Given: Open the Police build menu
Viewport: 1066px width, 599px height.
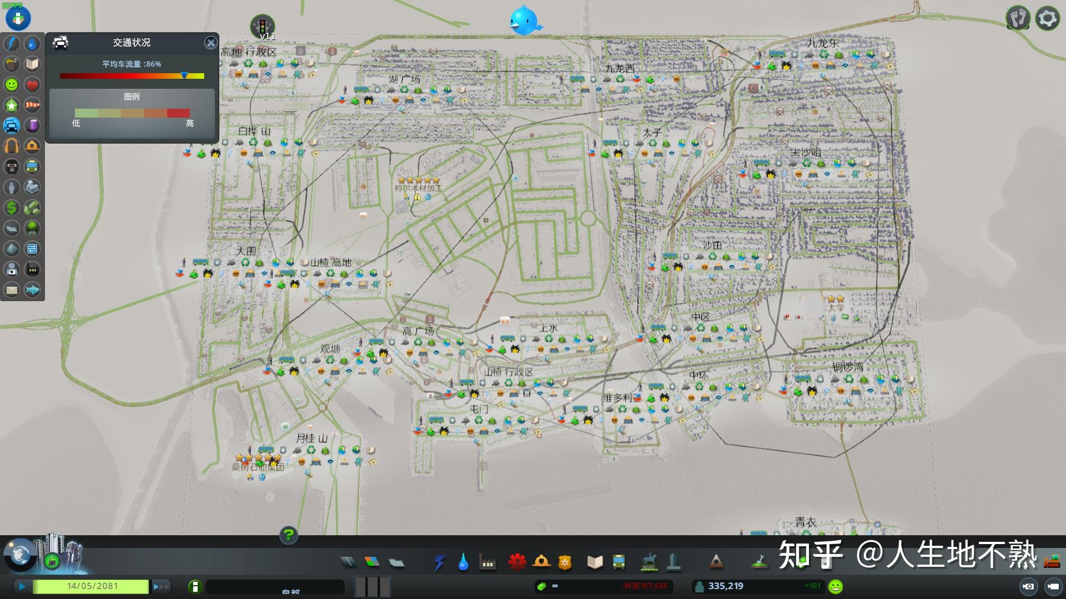Looking at the screenshot, I should [x=565, y=562].
